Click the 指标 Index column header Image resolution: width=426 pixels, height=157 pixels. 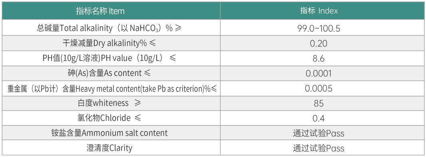click(x=319, y=11)
